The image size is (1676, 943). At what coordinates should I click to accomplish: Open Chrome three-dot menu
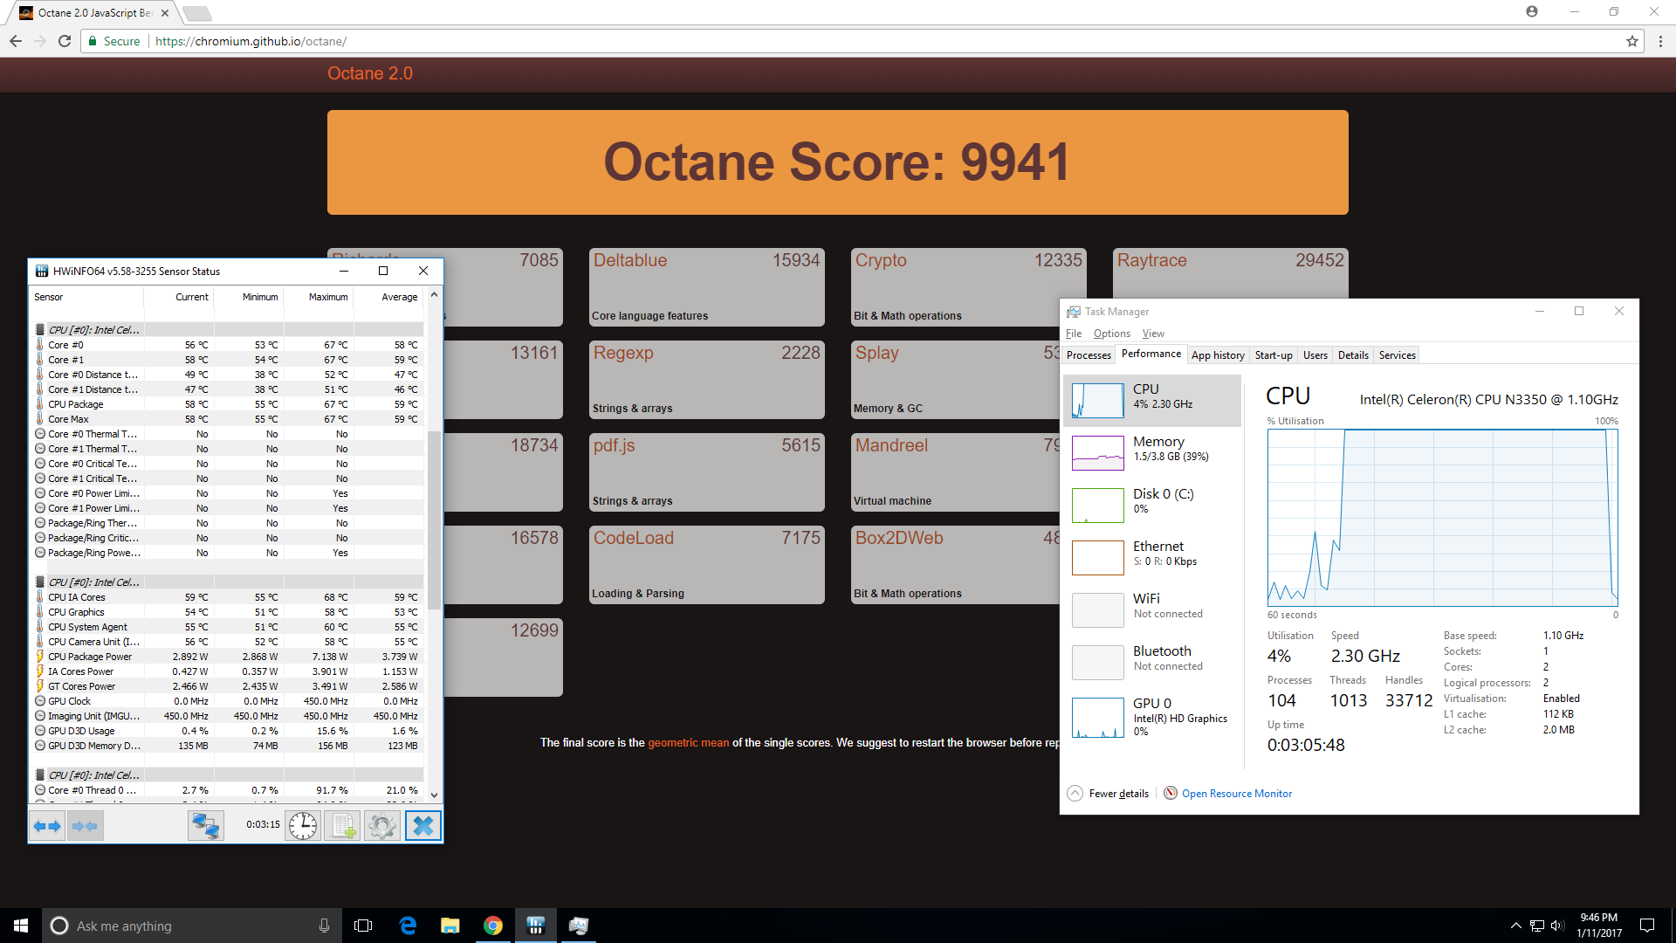coord(1660,41)
